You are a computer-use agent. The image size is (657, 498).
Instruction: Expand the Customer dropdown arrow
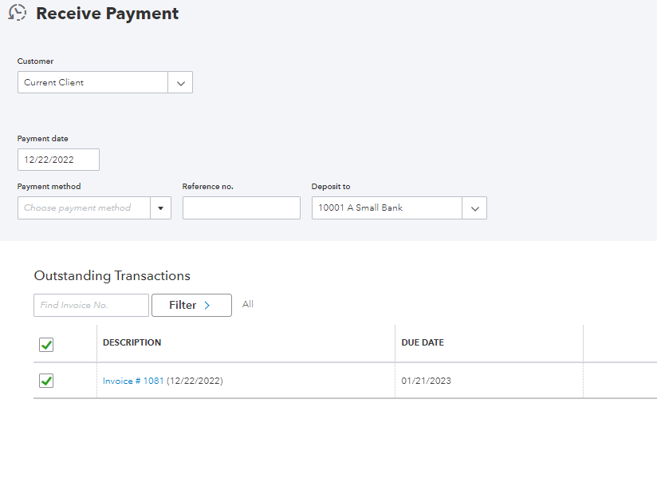(180, 82)
